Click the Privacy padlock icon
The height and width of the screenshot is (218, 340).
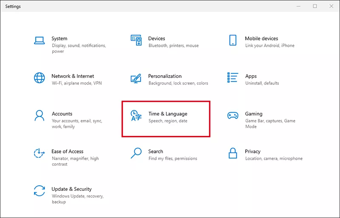(x=232, y=153)
